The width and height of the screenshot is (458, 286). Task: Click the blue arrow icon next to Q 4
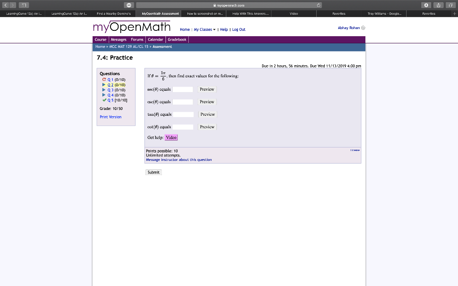coord(104,95)
